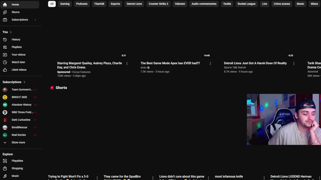Click the 14:48 duration video thumbnail

(176, 34)
